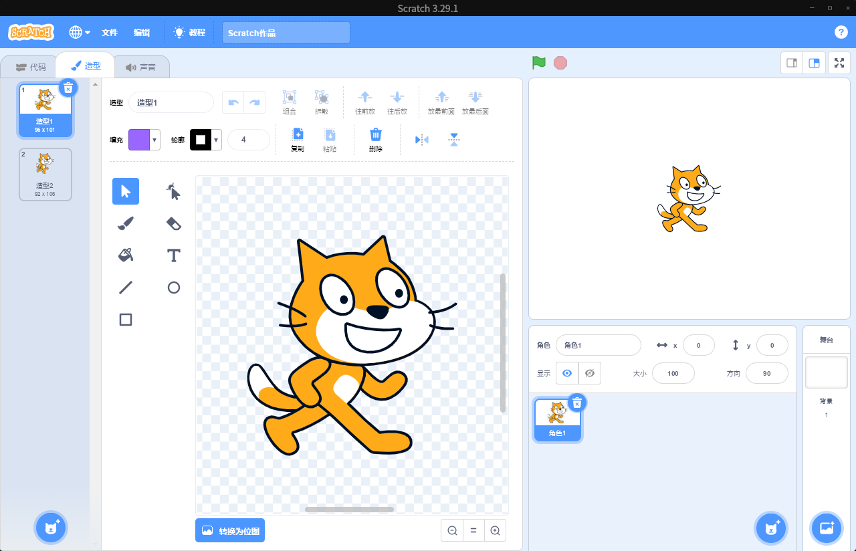Select the Rectangle tool
Screen dimensions: 856x551
[126, 320]
